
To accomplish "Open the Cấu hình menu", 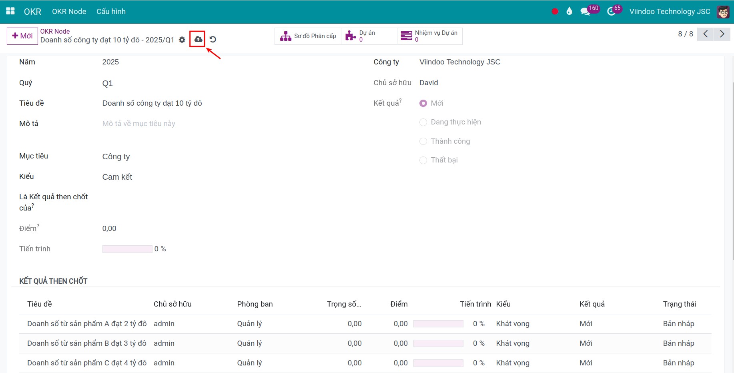I will click(x=111, y=12).
